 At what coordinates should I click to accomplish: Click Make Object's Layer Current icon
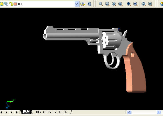[x=83, y=4]
